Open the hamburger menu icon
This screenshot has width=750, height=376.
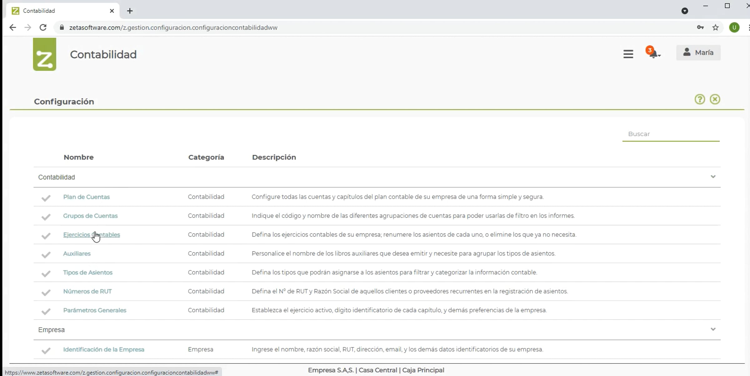(x=628, y=54)
